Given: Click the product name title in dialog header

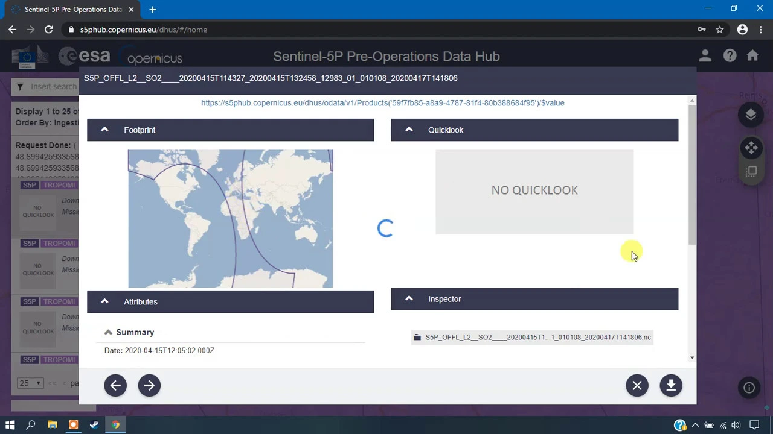Looking at the screenshot, I should [271, 78].
